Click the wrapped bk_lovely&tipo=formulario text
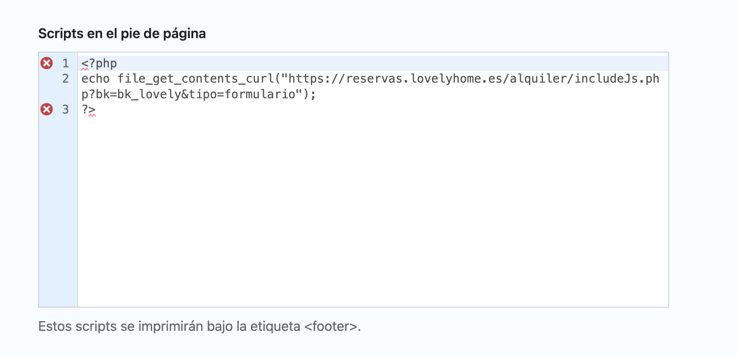 point(199,94)
